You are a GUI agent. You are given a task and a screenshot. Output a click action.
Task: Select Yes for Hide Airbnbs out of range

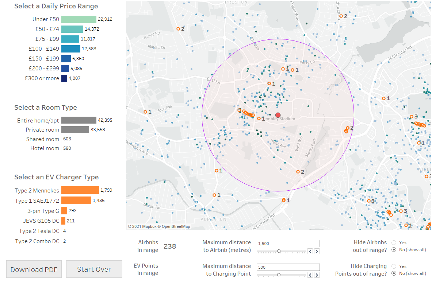coord(394,242)
